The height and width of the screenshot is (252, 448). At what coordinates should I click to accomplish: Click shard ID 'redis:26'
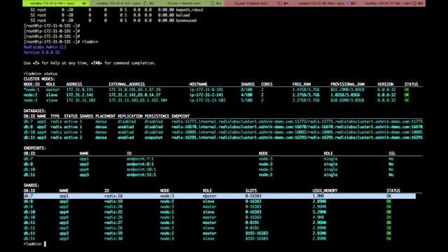pos(113,218)
